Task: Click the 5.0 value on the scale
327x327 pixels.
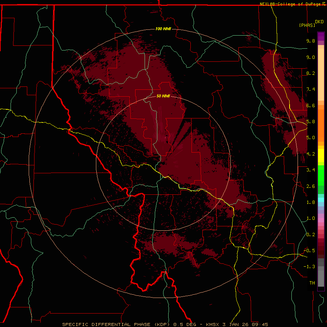Action: coord(311,138)
